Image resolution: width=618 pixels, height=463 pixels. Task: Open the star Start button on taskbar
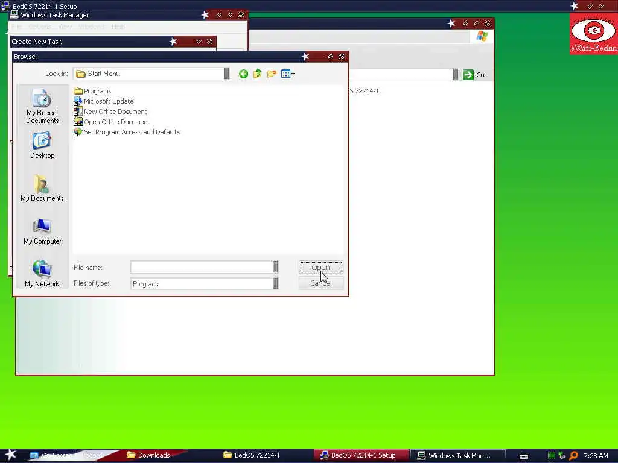click(x=10, y=455)
